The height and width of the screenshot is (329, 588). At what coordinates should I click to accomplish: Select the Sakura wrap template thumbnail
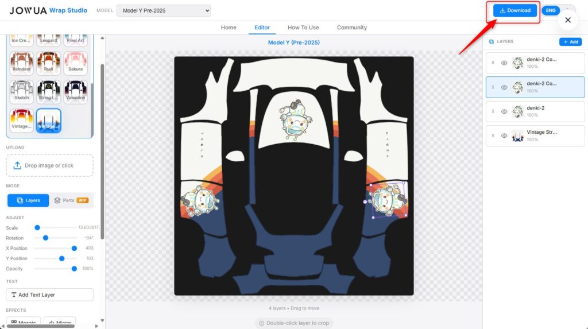tap(75, 62)
